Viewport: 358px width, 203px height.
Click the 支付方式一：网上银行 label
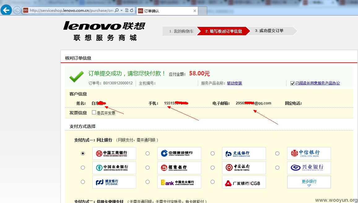click(93, 140)
